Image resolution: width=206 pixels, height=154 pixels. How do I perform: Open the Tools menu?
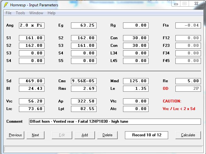(21, 13)
